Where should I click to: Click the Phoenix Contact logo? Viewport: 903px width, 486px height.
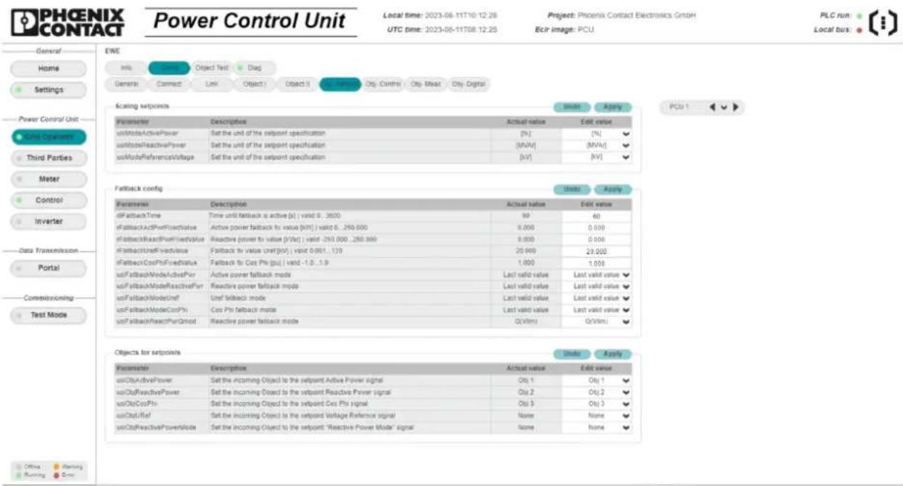[68, 22]
